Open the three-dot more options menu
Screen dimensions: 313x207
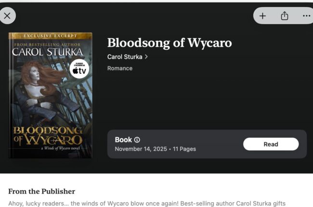click(306, 16)
